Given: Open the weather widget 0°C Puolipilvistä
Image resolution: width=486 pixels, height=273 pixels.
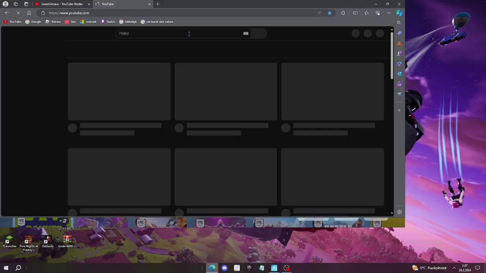Looking at the screenshot, I should (429, 268).
